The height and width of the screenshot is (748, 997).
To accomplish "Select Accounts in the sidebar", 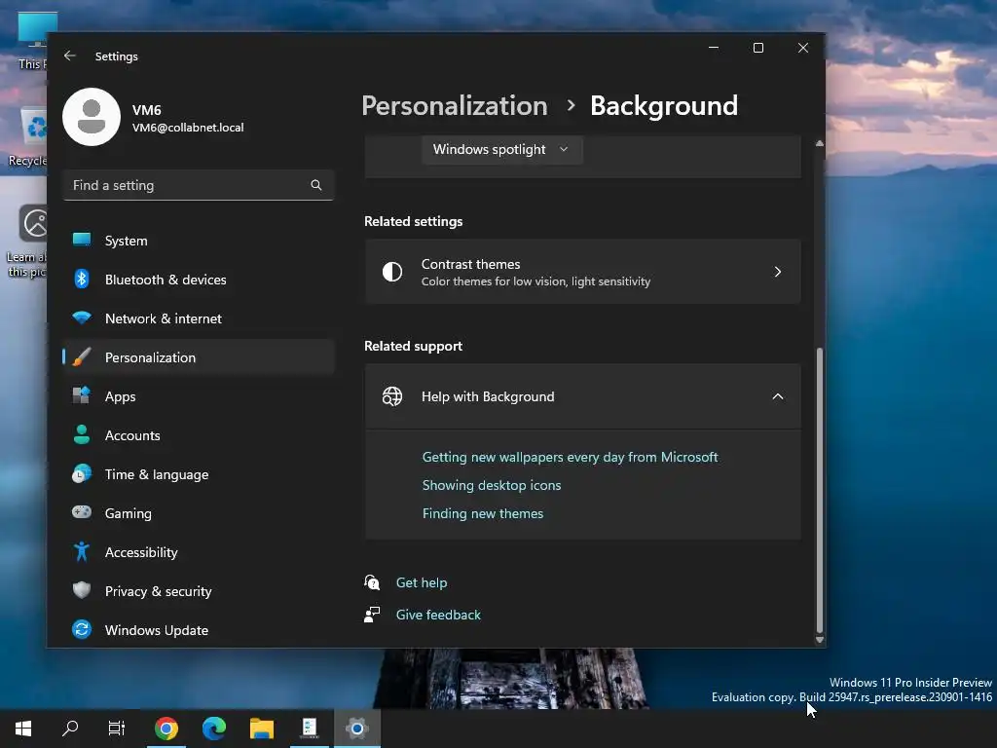I will click(199, 435).
